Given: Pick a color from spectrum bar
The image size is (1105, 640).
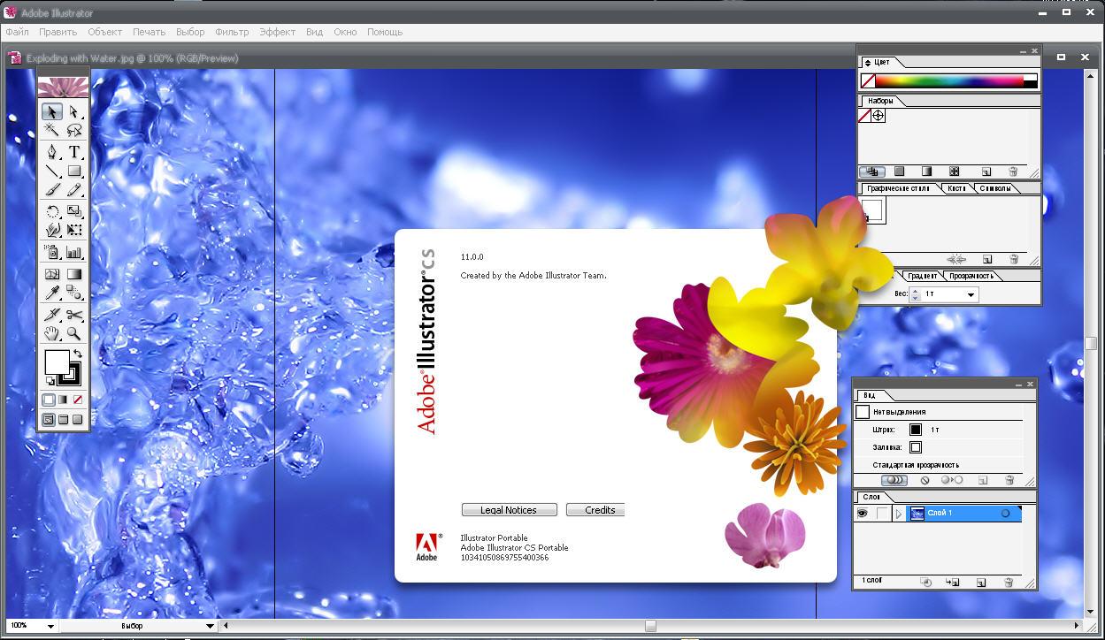Looking at the screenshot, I should (949, 80).
